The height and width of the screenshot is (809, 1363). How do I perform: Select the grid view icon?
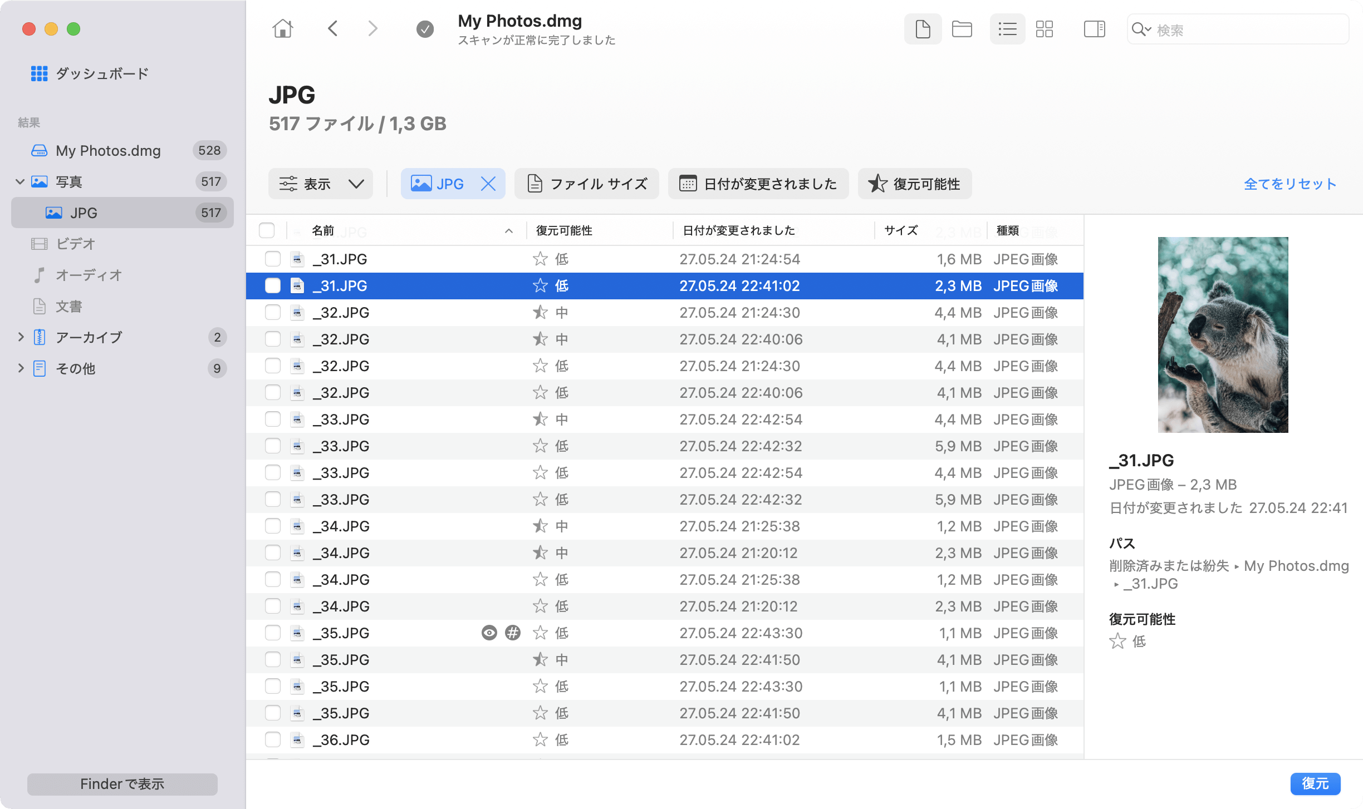click(x=1044, y=29)
